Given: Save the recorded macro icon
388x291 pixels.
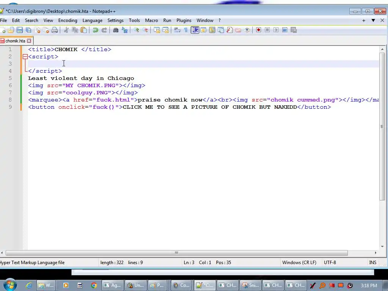Looking at the screenshot, I should point(294,30).
